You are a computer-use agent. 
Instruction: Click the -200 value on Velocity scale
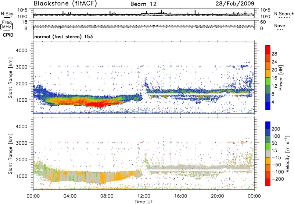(x=278, y=179)
